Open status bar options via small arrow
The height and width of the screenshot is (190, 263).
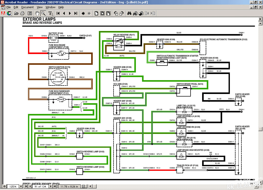pos(86,186)
